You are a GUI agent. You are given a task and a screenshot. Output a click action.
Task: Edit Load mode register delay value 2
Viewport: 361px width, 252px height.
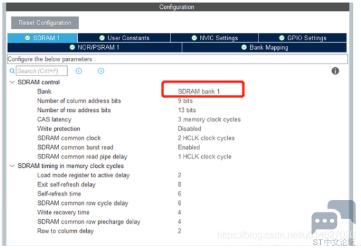[x=180, y=175]
